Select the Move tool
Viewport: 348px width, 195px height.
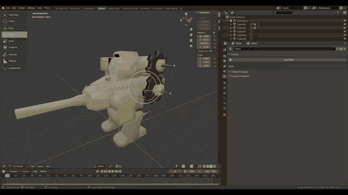[x=14, y=28]
